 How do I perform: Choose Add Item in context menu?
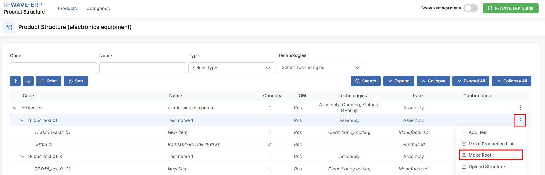478,132
